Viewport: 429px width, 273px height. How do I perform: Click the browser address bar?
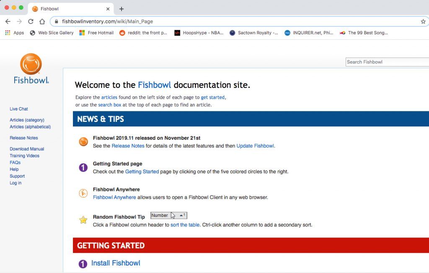point(168,21)
